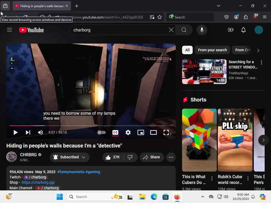Open the account avatar menu
The height and width of the screenshot is (203, 271).
[x=259, y=30]
